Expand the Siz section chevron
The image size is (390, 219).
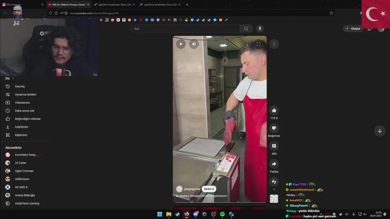[13, 78]
